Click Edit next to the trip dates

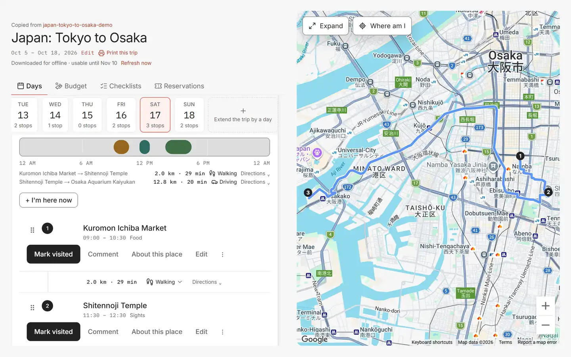[88, 53]
